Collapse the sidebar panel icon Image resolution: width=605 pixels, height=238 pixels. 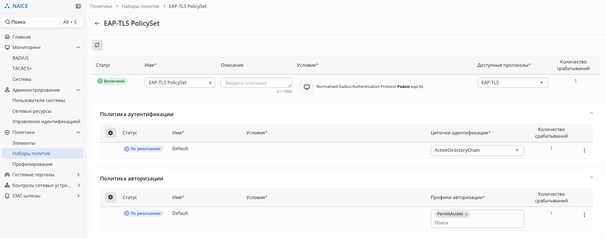pos(78,6)
